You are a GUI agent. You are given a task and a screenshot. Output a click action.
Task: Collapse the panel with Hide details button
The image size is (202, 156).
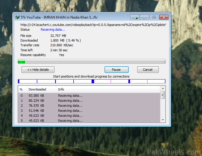point(38,70)
